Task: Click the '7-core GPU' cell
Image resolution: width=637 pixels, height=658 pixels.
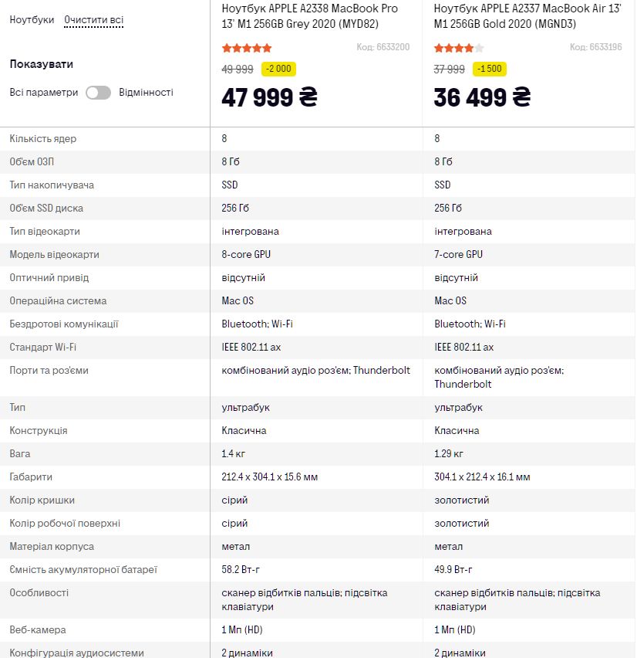Action: 459,255
